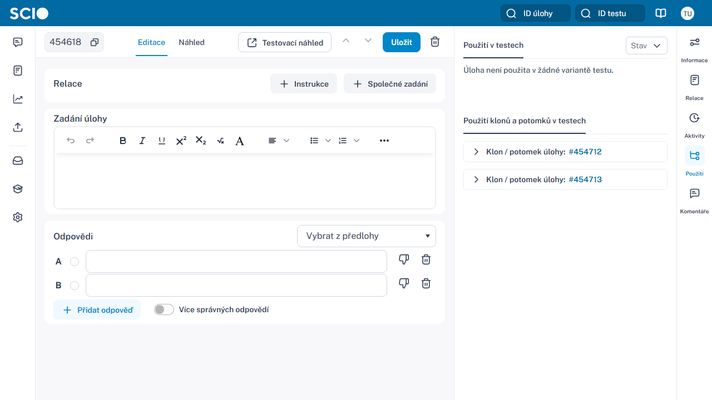Open the Použití side panel
712x400 pixels.
(694, 163)
